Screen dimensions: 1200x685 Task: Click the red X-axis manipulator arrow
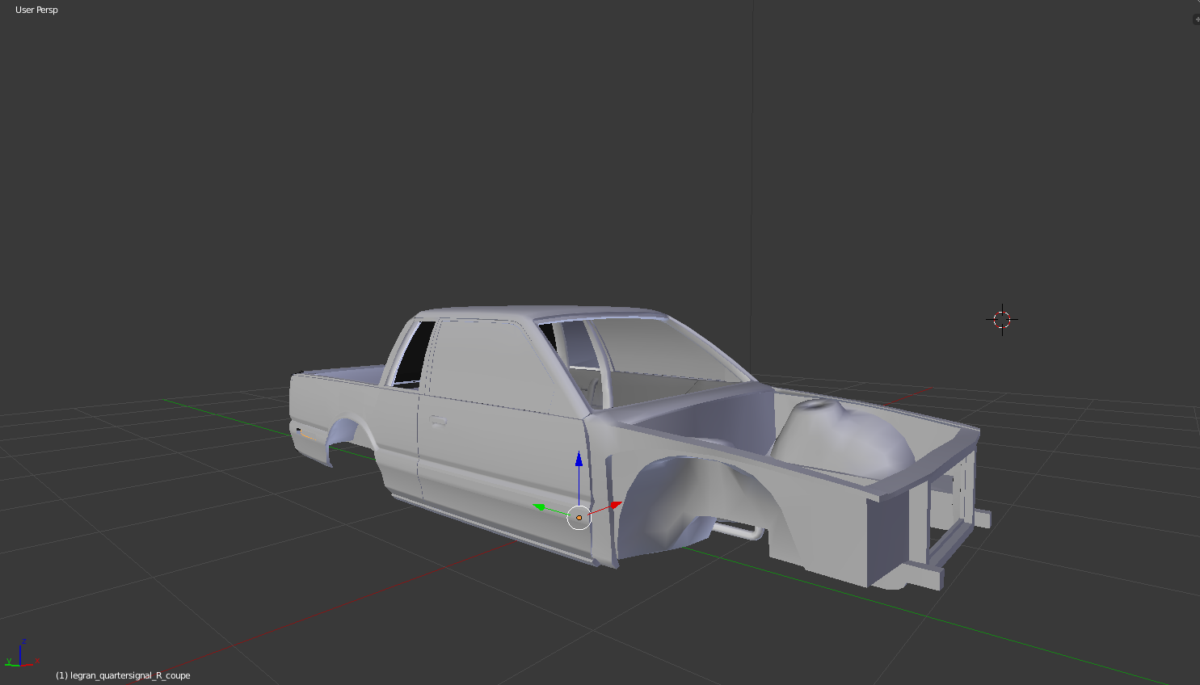(616, 506)
